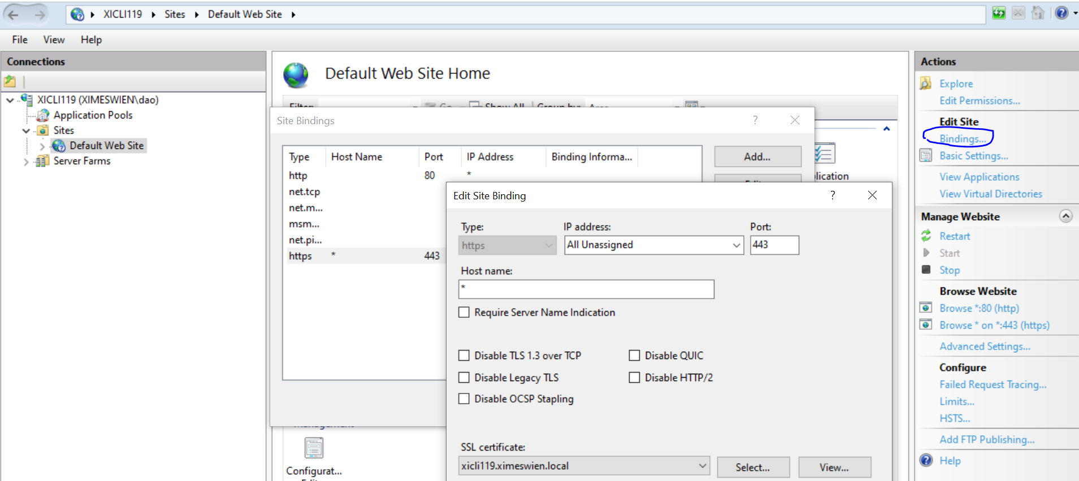Screen dimensions: 1079x481
Task: Select the net.tcp binding row
Action: pyautogui.click(x=365, y=191)
